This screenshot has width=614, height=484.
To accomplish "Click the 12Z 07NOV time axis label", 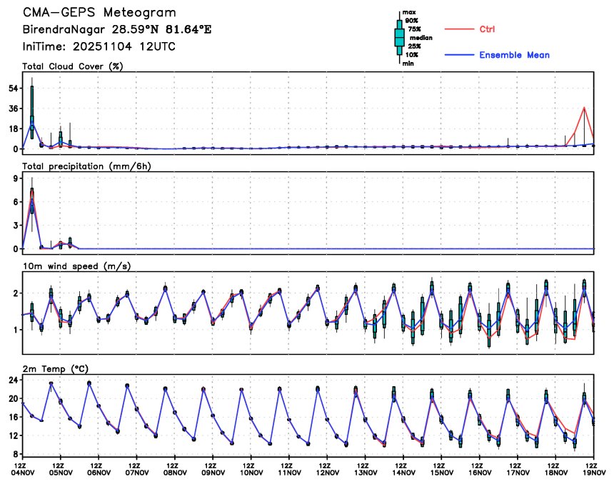I will pyautogui.click(x=136, y=469).
